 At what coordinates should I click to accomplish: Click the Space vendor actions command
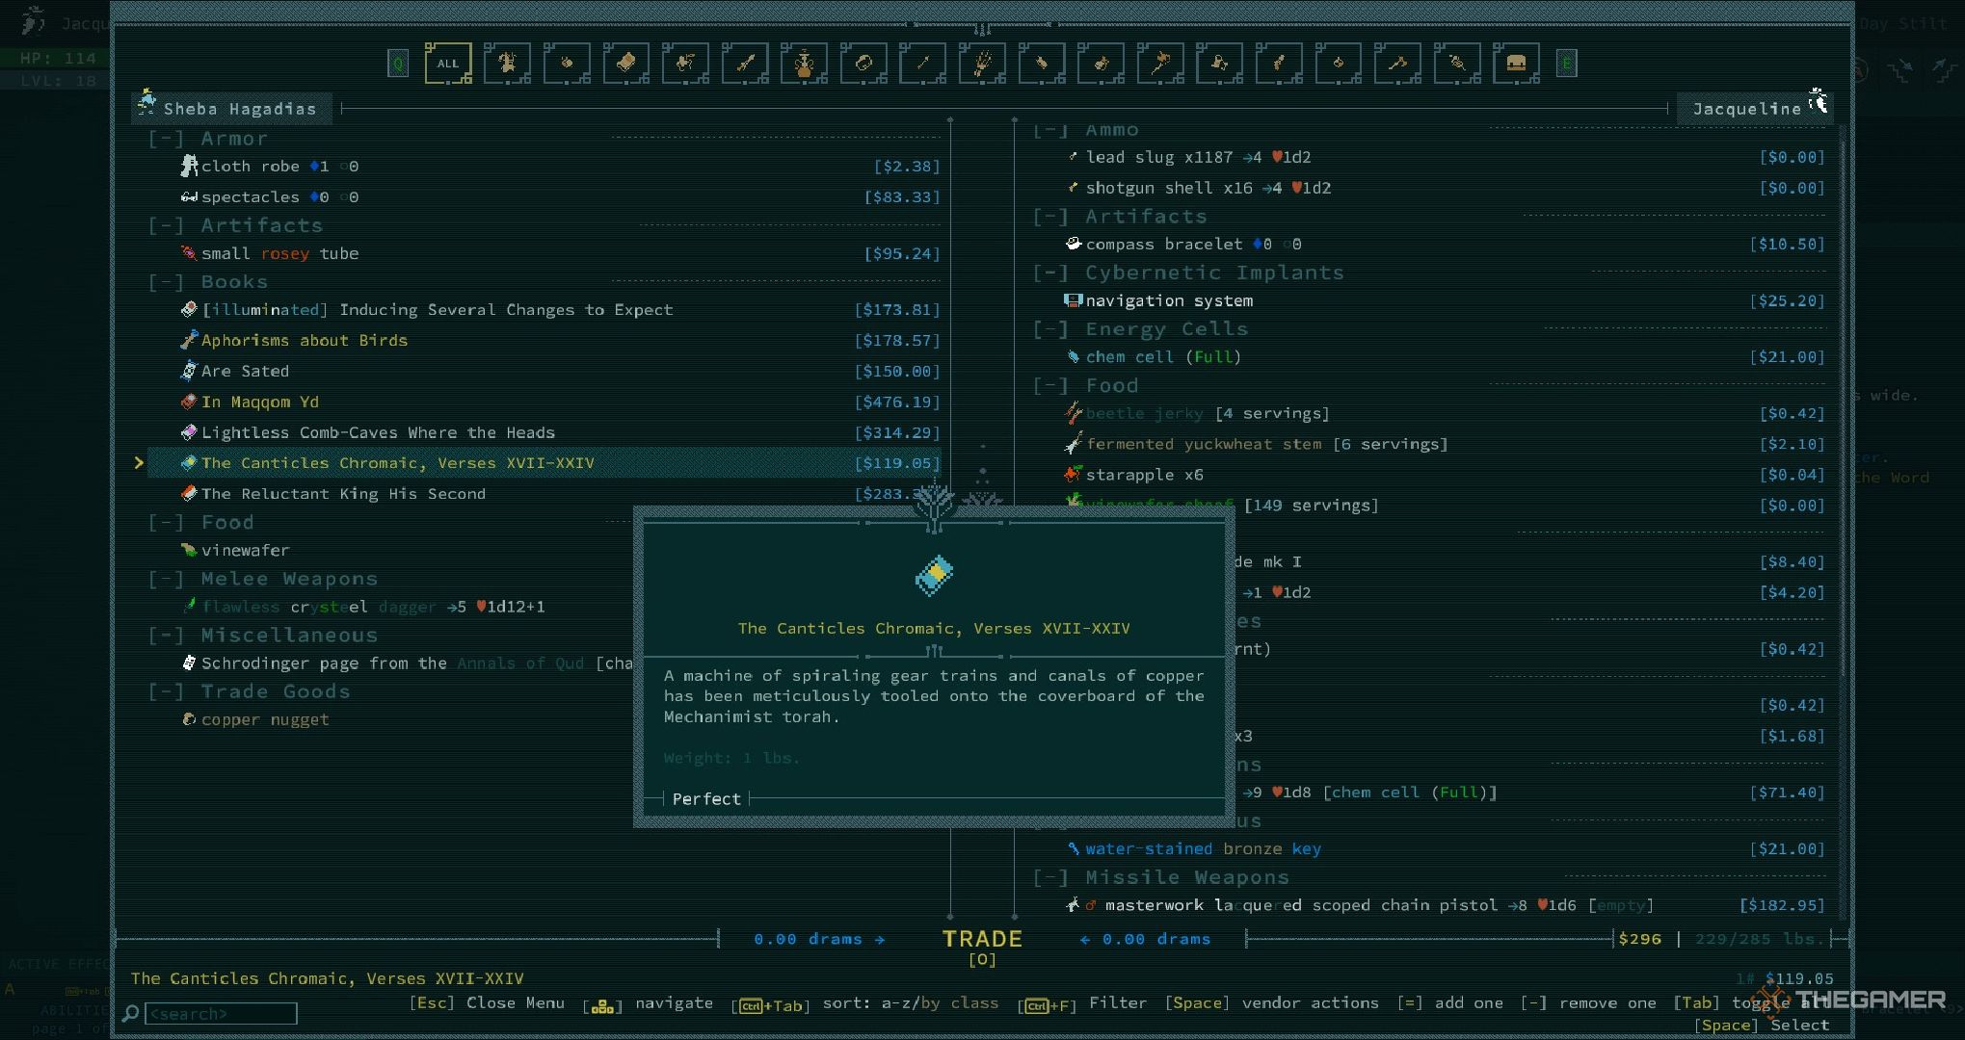tap(1271, 1003)
